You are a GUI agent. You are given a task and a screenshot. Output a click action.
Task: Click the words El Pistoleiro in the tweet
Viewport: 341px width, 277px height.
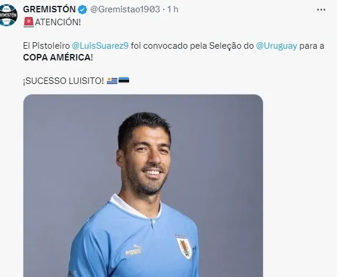pyautogui.click(x=46, y=46)
